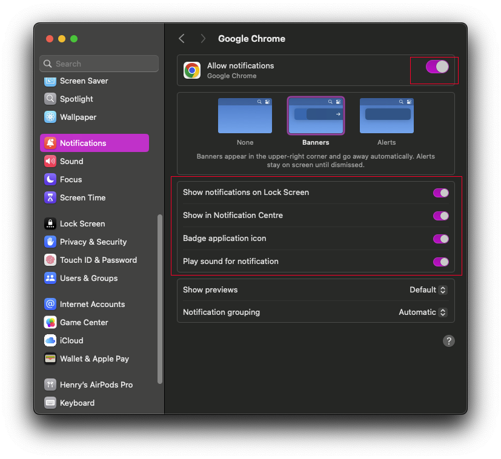Screen dimensions: 501x459
Task: Turn off Allow notifications for Google Chrome
Action: click(x=437, y=67)
